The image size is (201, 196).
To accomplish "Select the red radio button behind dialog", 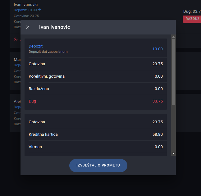I will pos(16,39).
